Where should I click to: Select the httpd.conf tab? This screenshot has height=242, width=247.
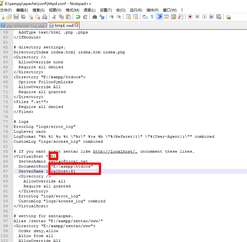pyautogui.click(x=64, y=25)
